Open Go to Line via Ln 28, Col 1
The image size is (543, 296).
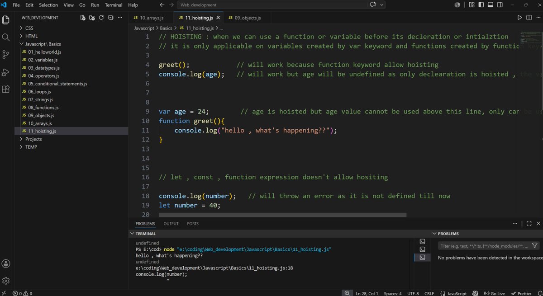[x=367, y=293]
